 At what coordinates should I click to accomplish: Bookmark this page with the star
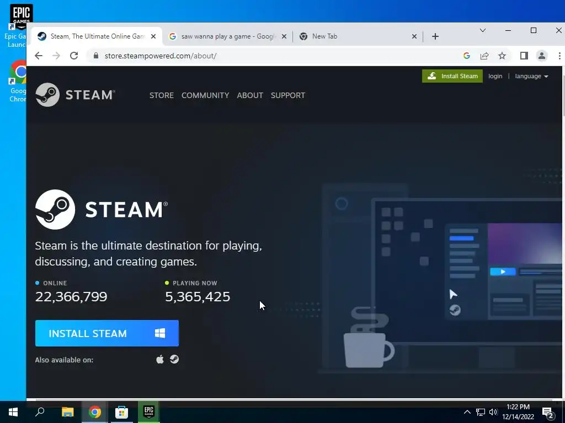(502, 56)
